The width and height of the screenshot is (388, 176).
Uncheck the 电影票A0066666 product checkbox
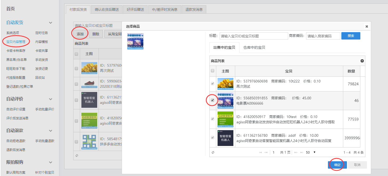coord(213,100)
